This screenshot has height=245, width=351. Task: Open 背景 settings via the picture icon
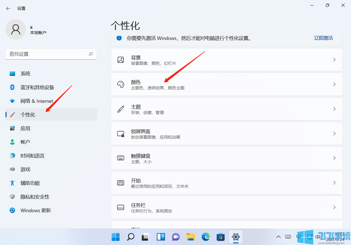point(120,60)
